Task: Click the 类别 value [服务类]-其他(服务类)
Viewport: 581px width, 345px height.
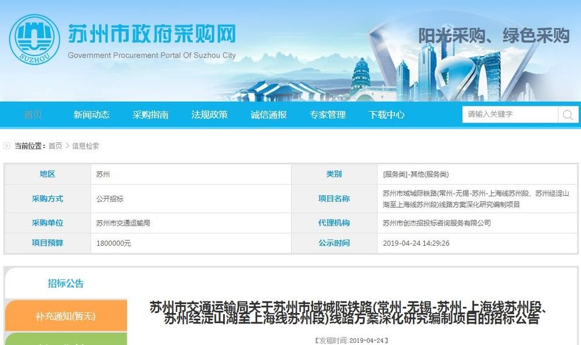Action: coord(416,174)
